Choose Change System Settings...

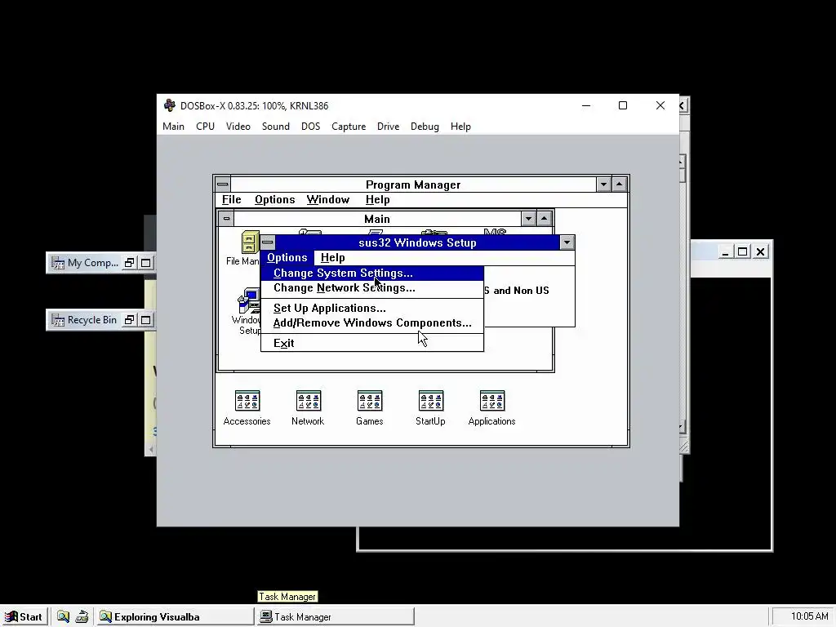coord(372,273)
